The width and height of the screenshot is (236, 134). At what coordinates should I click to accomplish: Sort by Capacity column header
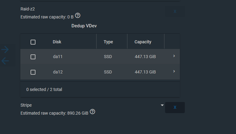143,42
